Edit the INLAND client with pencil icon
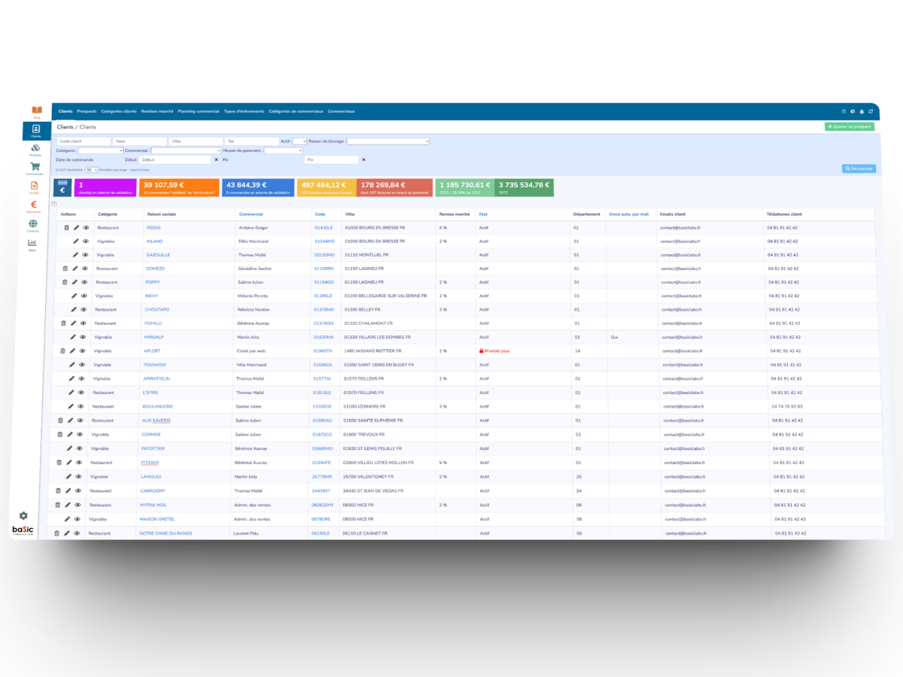This screenshot has height=677, width=903. (75, 241)
